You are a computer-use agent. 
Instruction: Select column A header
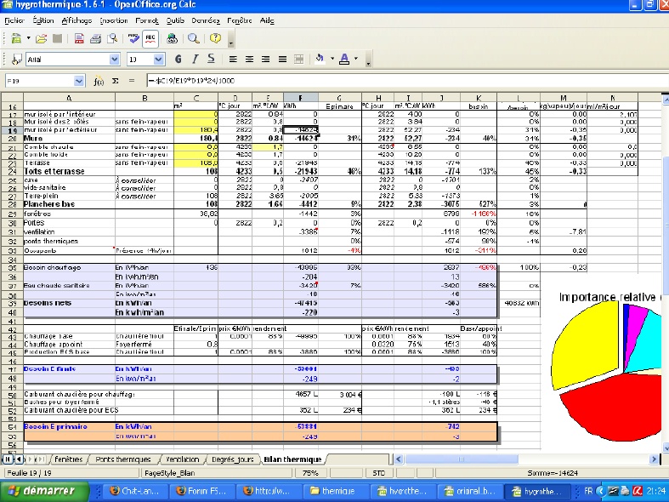click(x=69, y=98)
